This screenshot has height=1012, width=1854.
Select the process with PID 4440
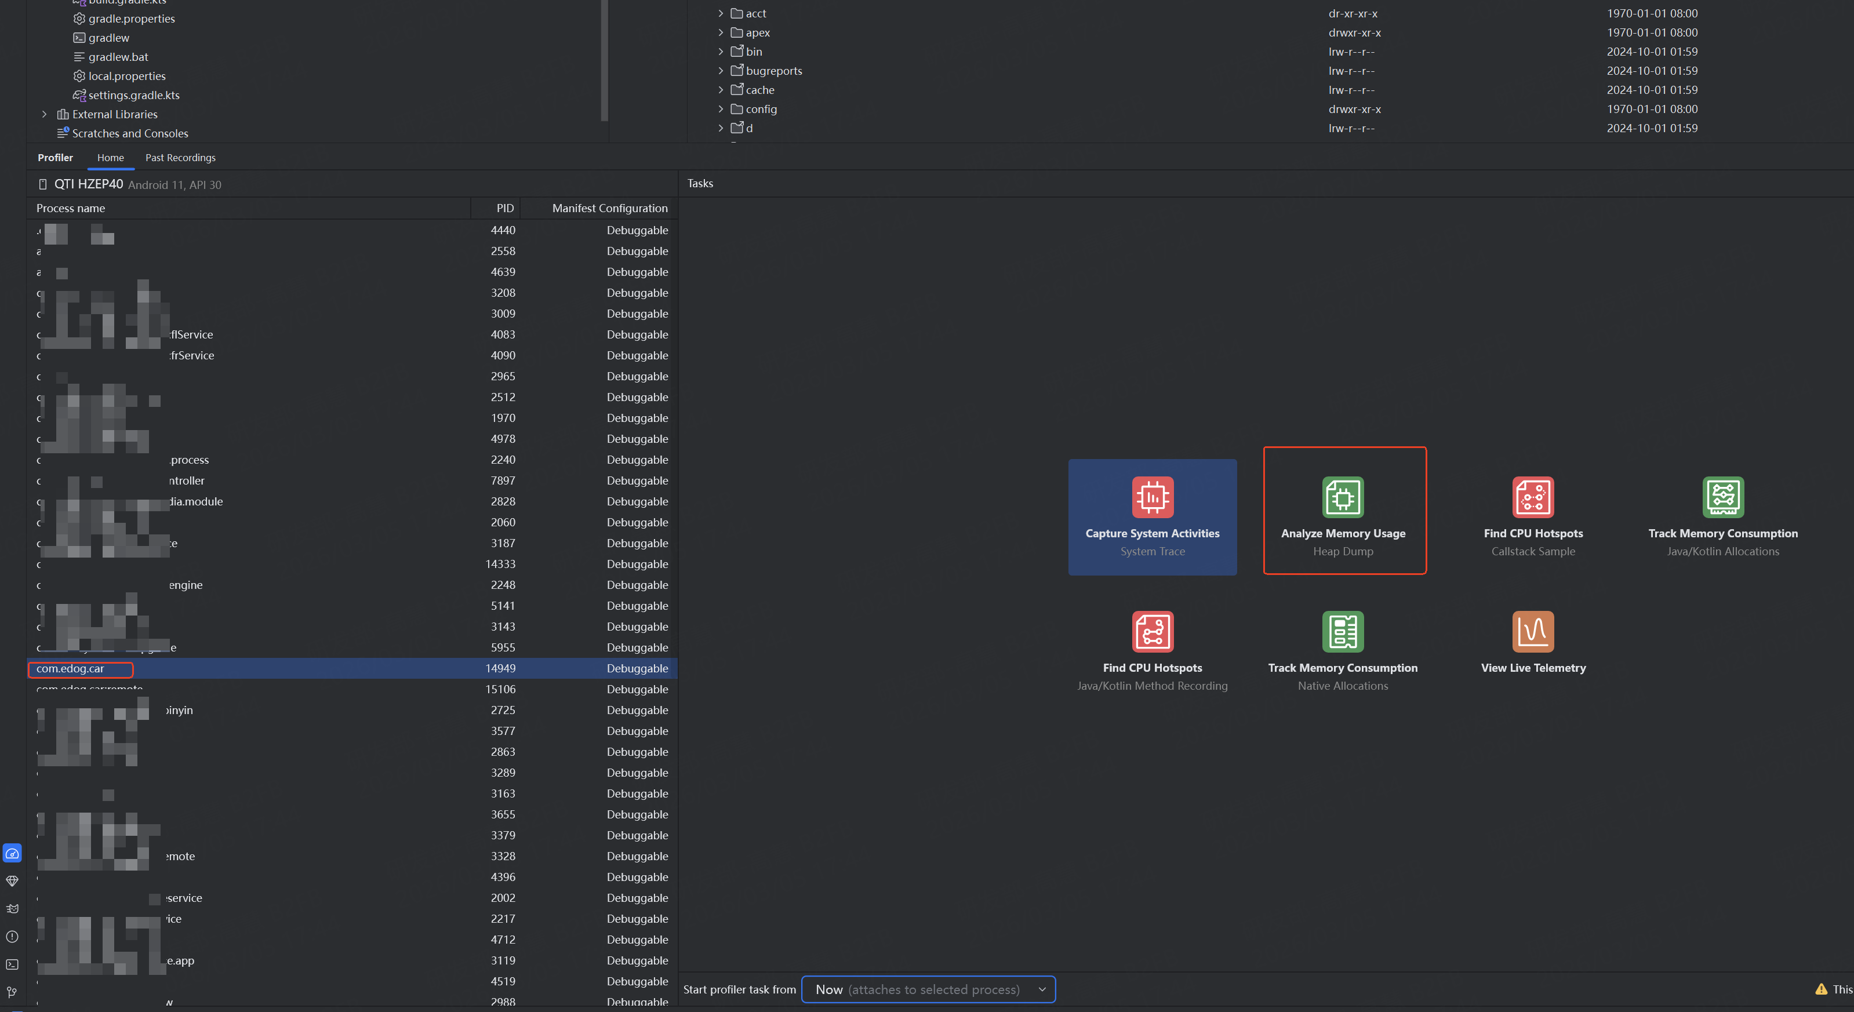pyautogui.click(x=352, y=230)
